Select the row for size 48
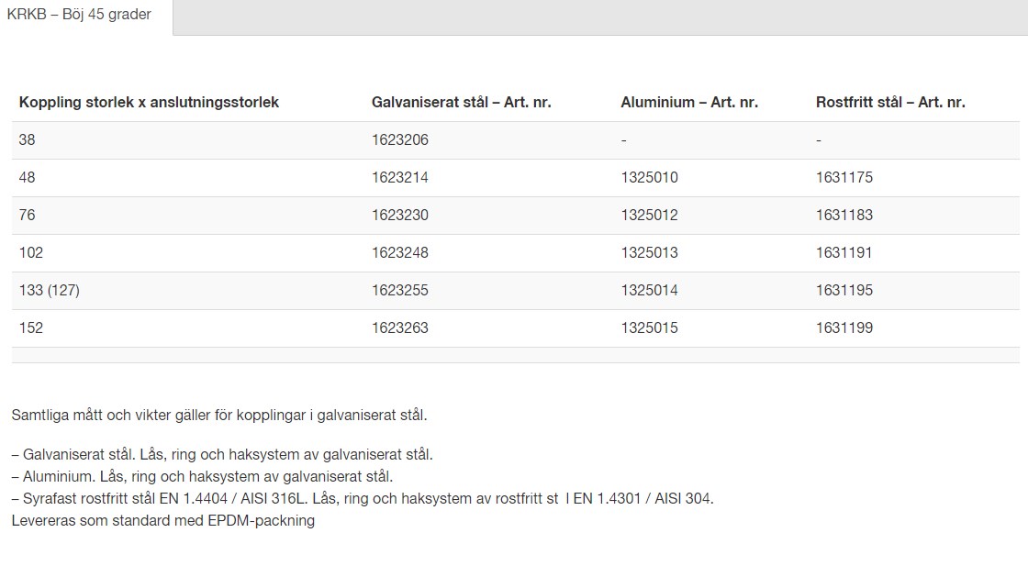This screenshot has width=1028, height=566. 26,177
